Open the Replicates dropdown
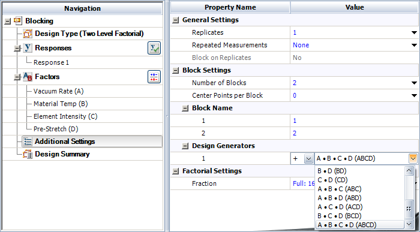The width and height of the screenshot is (420, 232). point(414,33)
